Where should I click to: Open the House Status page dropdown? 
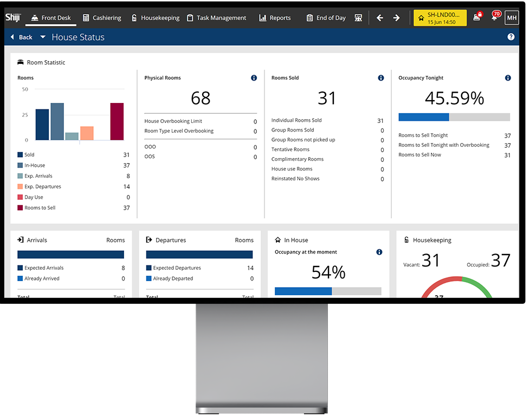click(78, 37)
